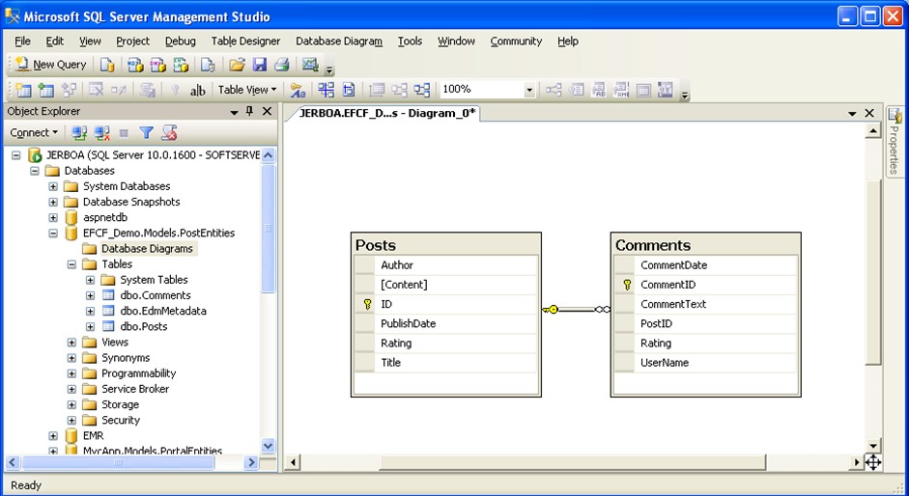The height and width of the screenshot is (496, 909).
Task: Expand the aspnetdb database node
Action: (x=53, y=218)
